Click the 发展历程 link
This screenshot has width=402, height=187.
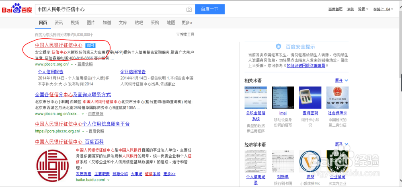(84, 174)
